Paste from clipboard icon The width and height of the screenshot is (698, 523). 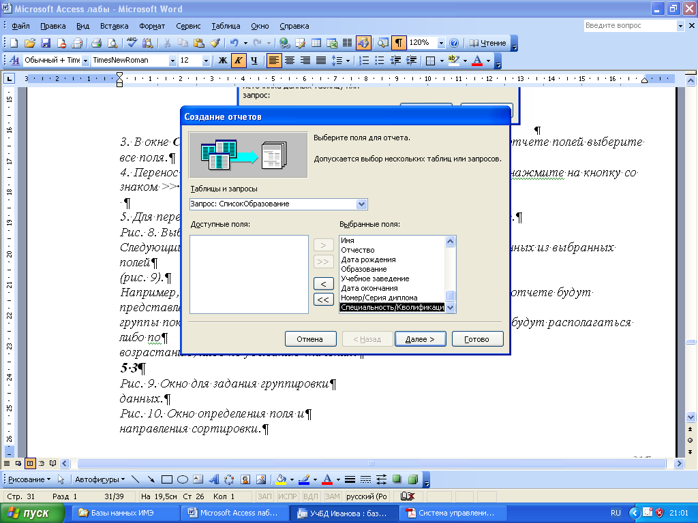coord(199,43)
